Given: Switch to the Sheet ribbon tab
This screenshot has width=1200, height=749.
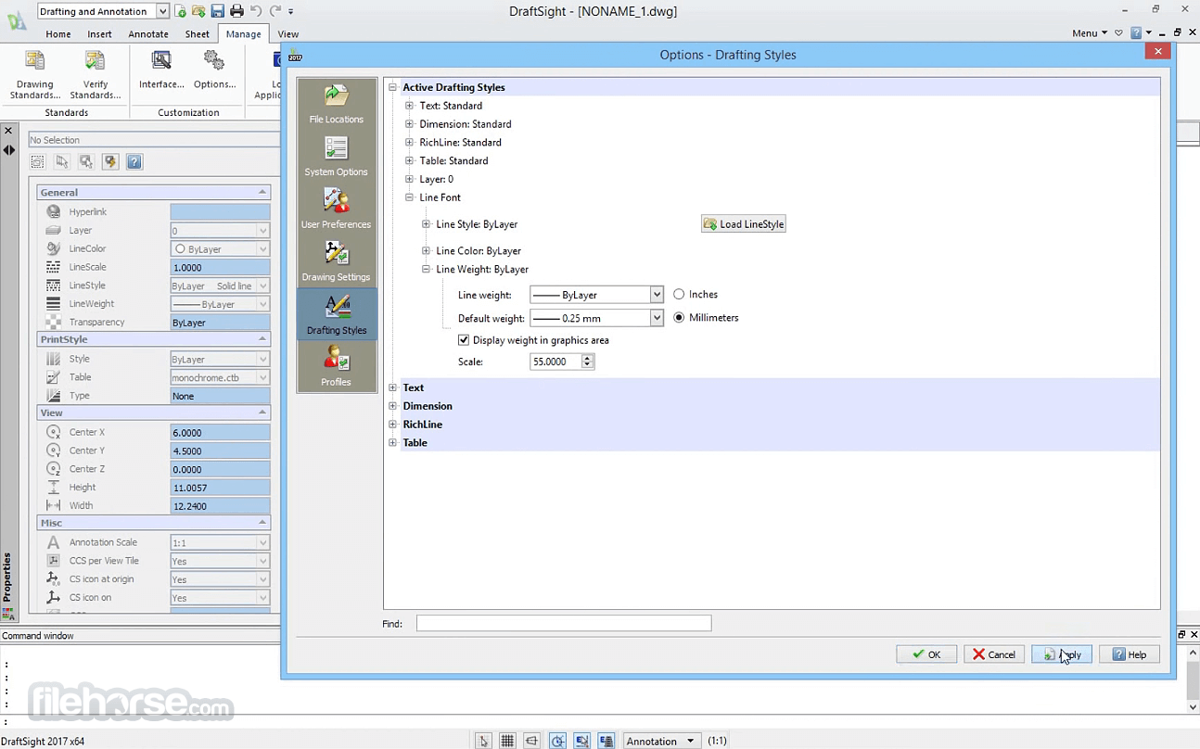Looking at the screenshot, I should pyautogui.click(x=198, y=34).
